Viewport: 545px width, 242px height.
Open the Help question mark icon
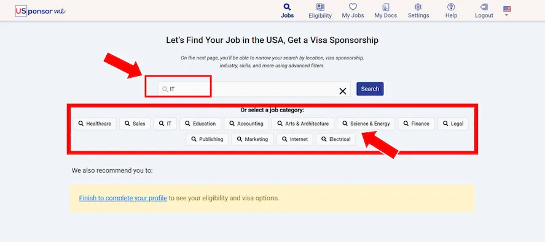point(451,7)
